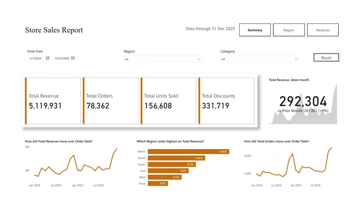Expand the Category filter dropdown
The image size is (362, 209).
(260, 59)
